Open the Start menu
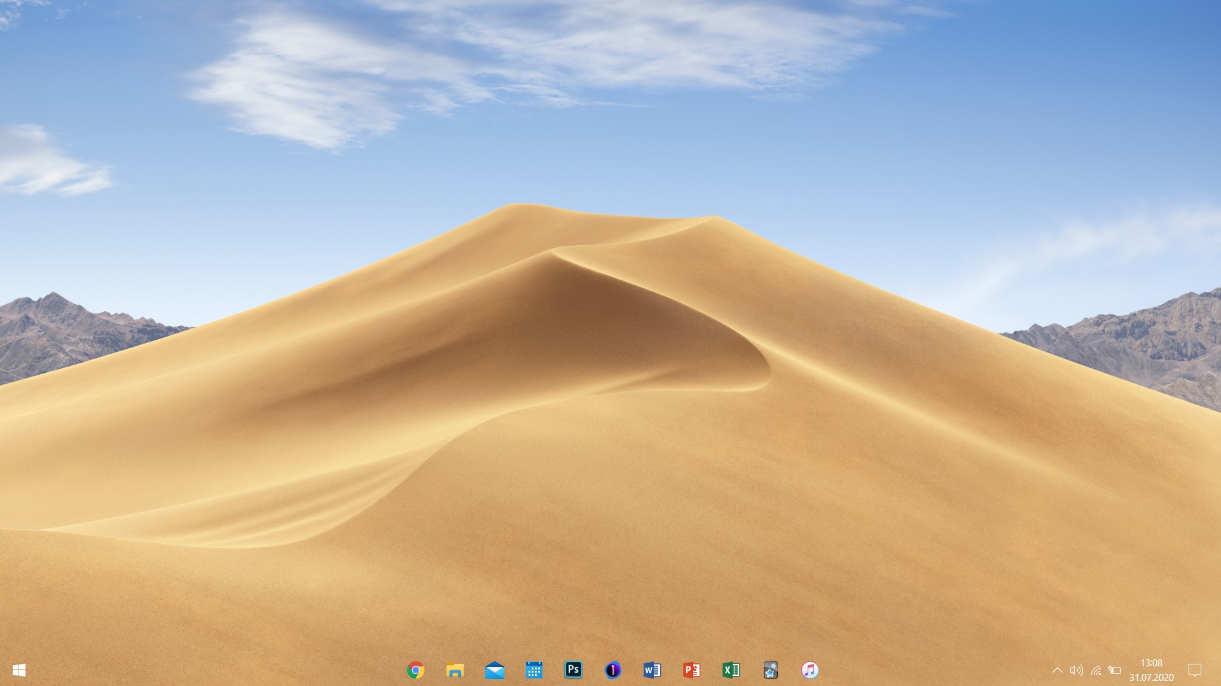Image resolution: width=1221 pixels, height=686 pixels. pos(18,670)
